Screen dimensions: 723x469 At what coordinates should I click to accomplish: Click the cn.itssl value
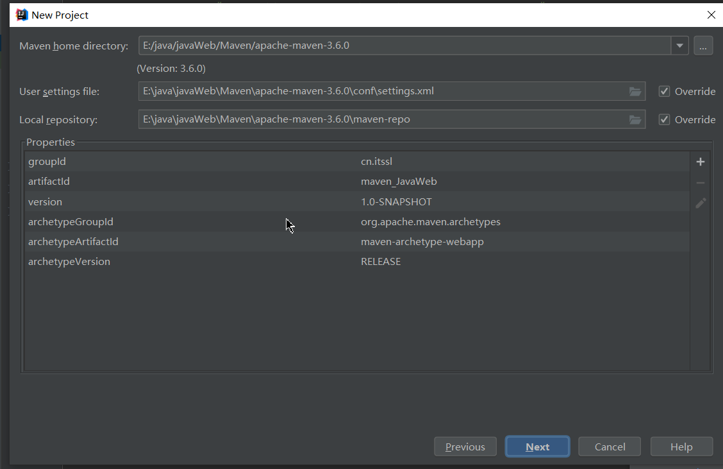point(376,162)
